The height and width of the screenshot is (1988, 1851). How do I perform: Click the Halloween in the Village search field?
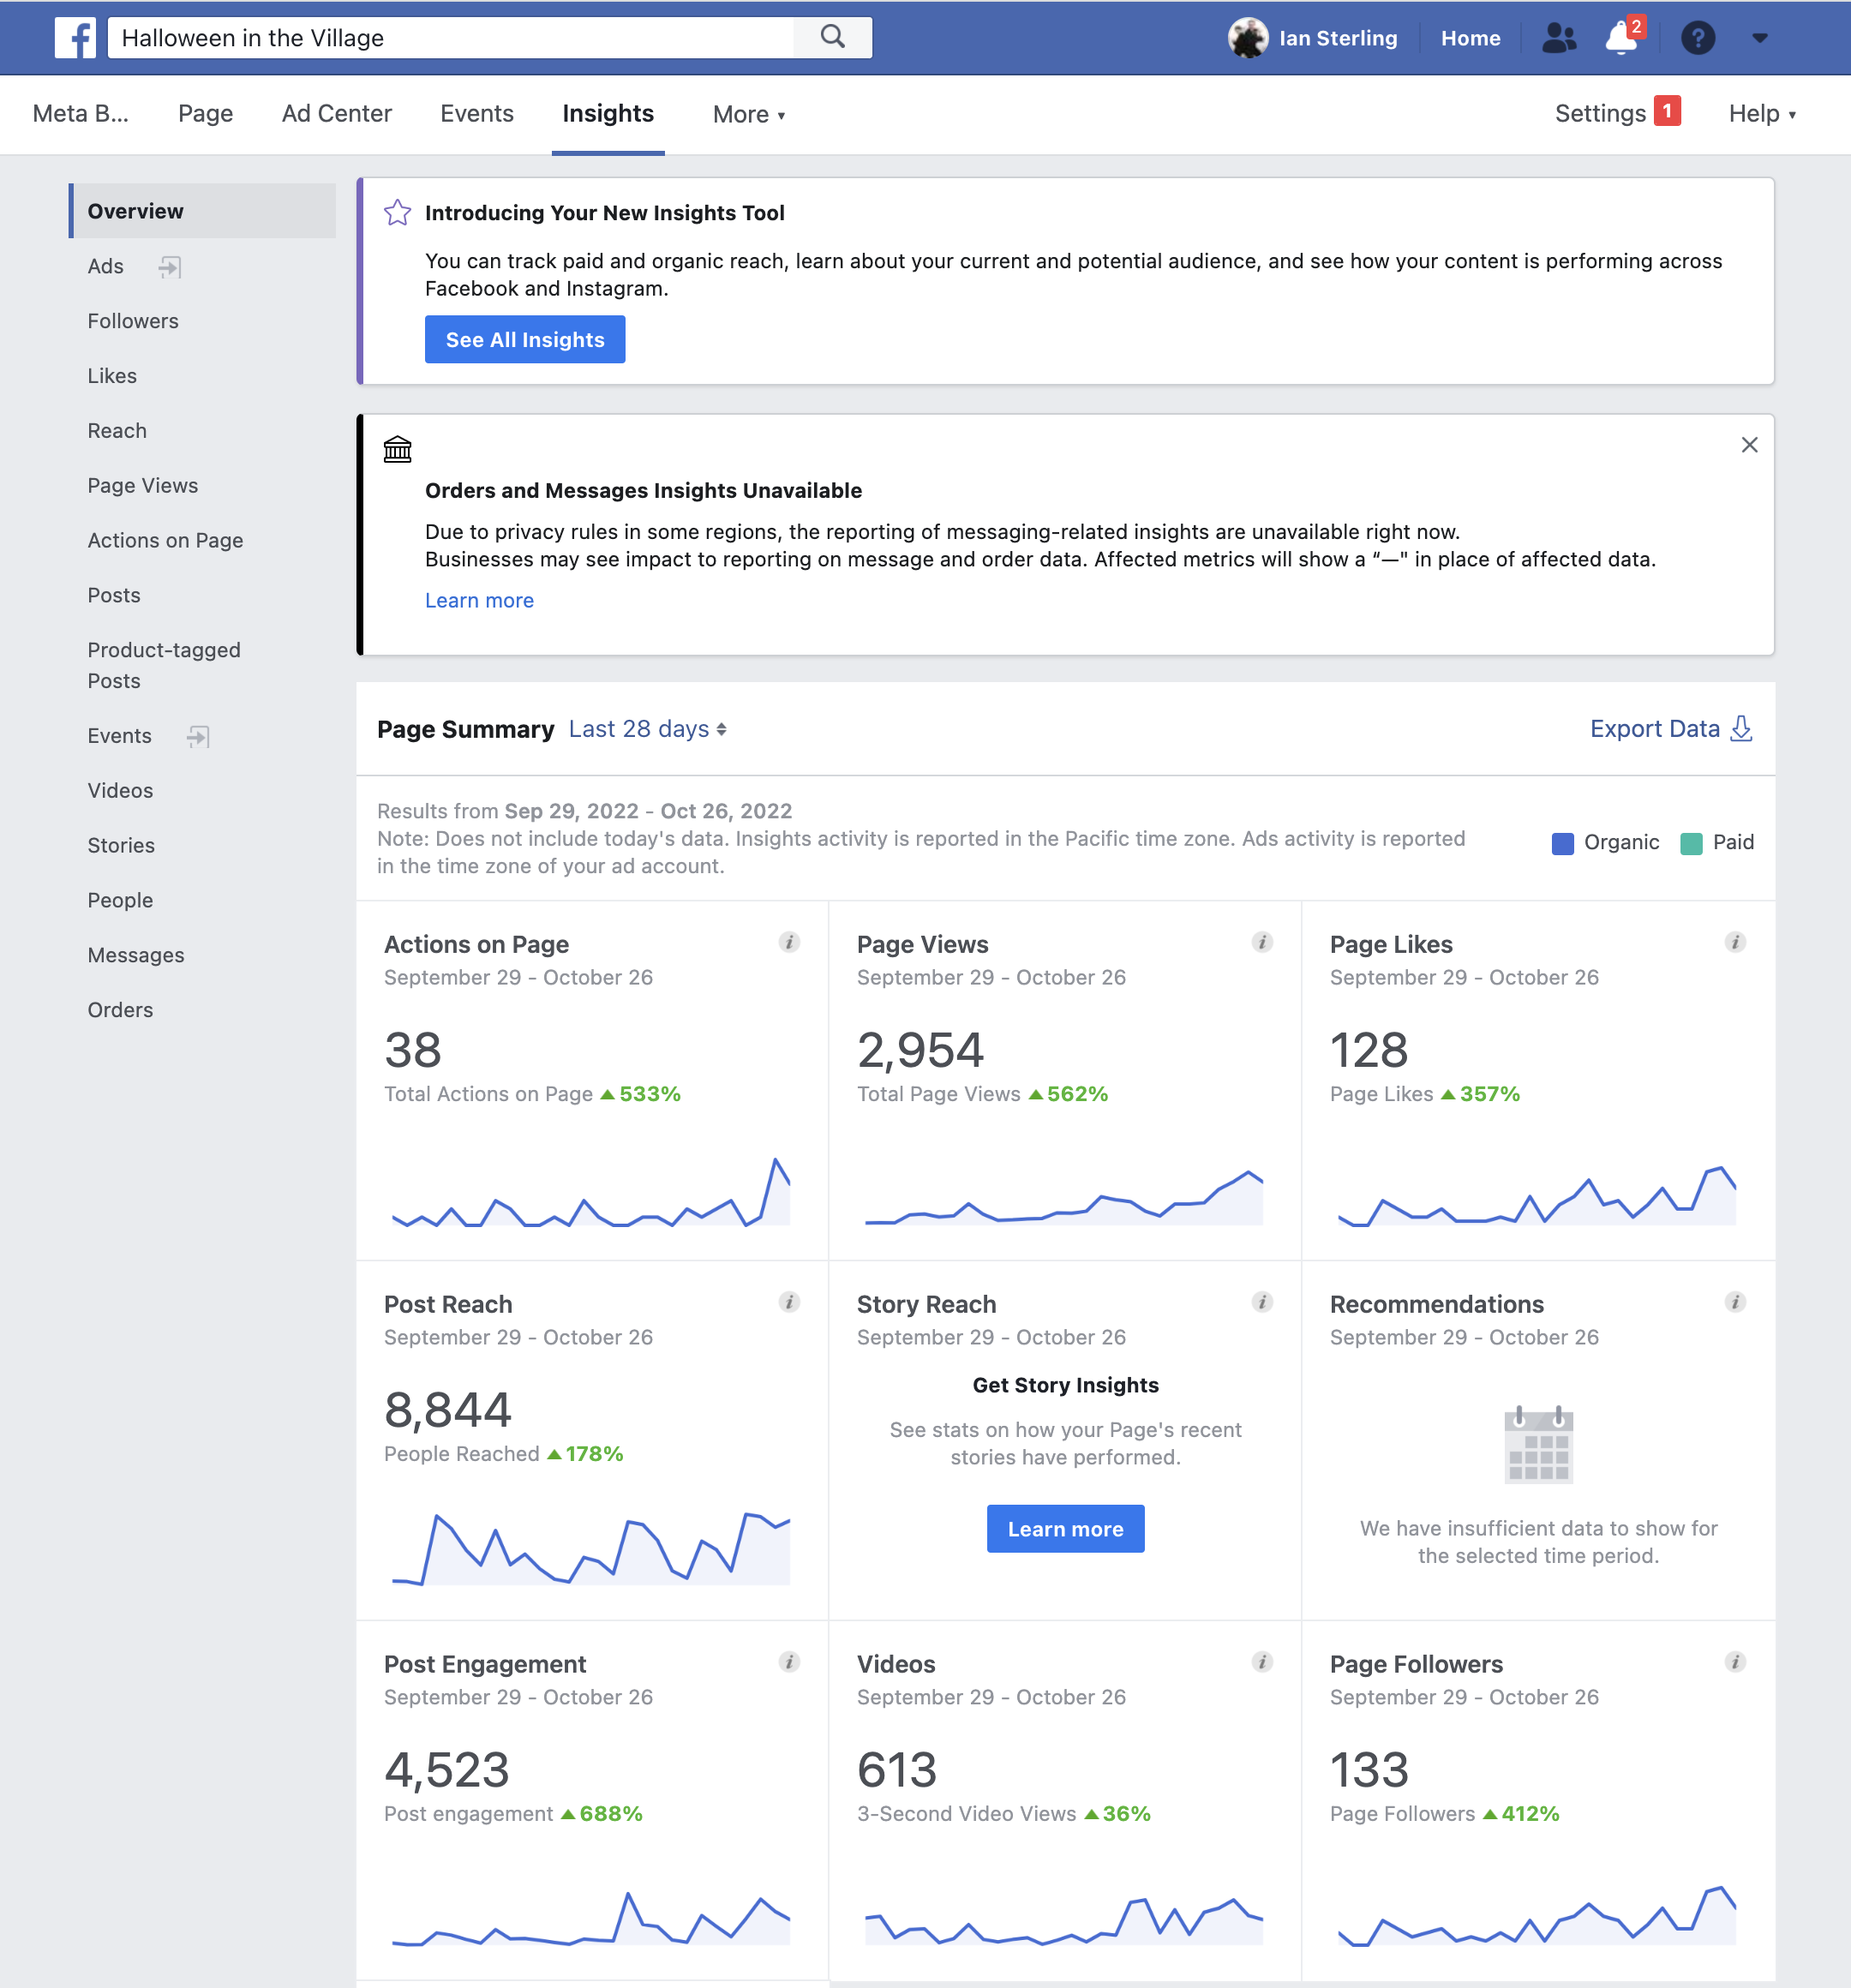point(450,38)
